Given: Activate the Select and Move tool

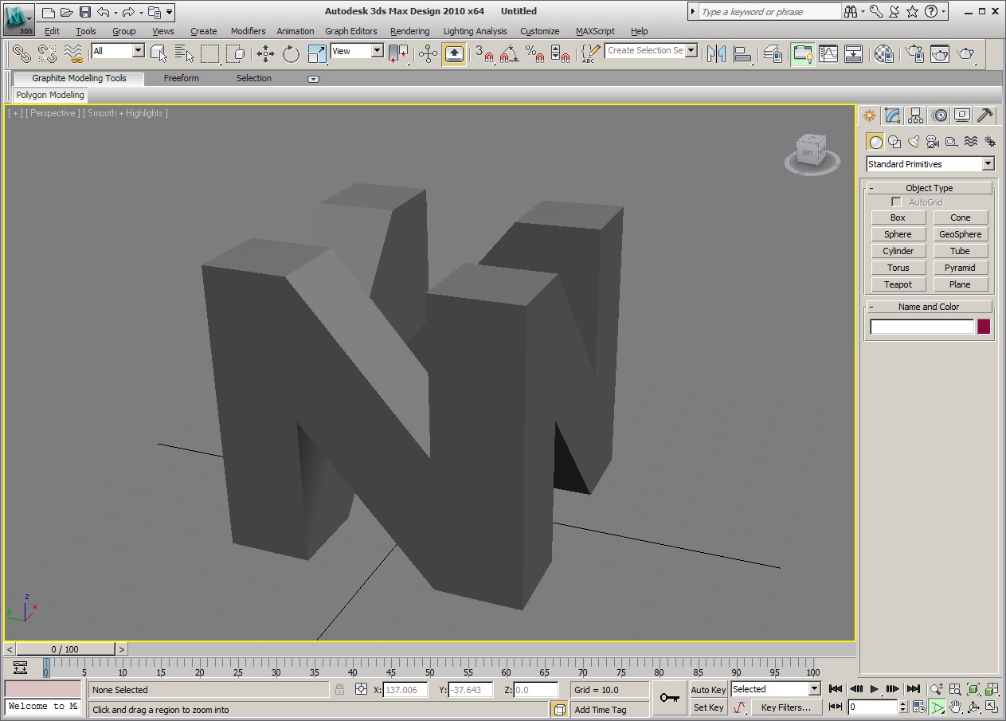Looking at the screenshot, I should (x=265, y=53).
